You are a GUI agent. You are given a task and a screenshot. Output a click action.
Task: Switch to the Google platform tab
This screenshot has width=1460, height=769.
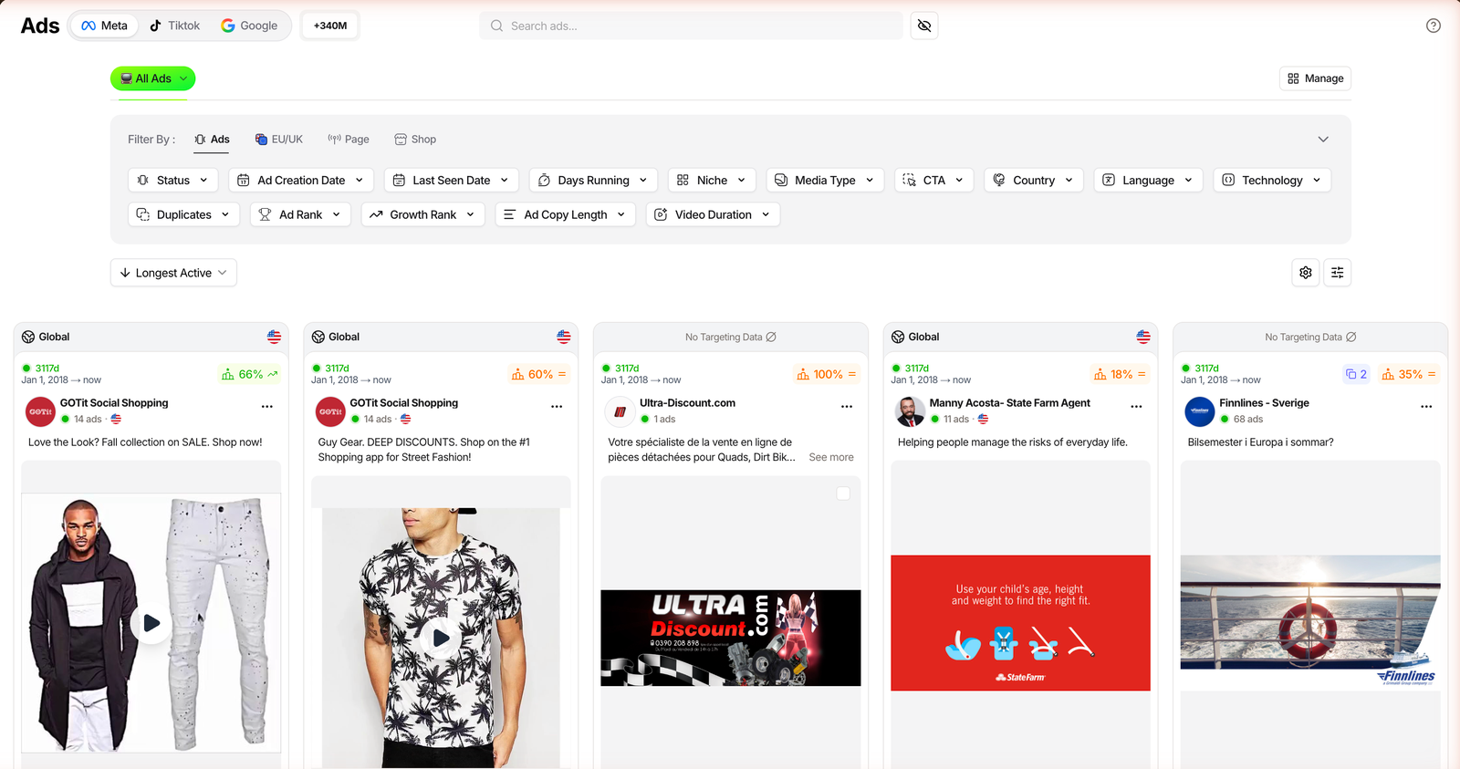coord(250,26)
